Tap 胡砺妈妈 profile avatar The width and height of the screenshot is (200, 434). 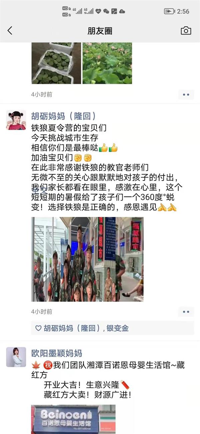click(16, 120)
